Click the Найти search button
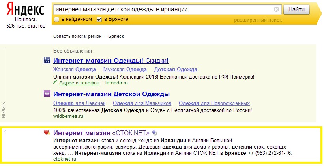This screenshot has width=324, height=167. (x=296, y=9)
